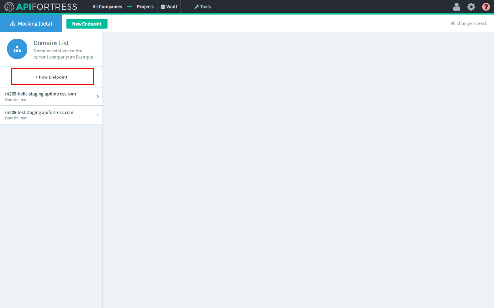Click the green arrow next to All Companies
Viewport: 494px width, 308px height.
tap(128, 6)
